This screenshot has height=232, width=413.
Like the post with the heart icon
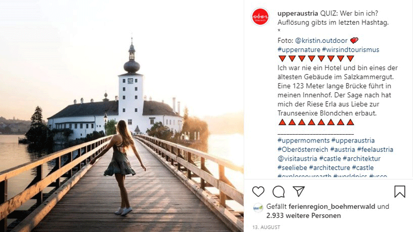(258, 191)
